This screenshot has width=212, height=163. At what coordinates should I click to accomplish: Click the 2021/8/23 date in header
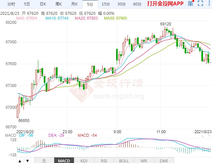pyautogui.click(x=10, y=13)
